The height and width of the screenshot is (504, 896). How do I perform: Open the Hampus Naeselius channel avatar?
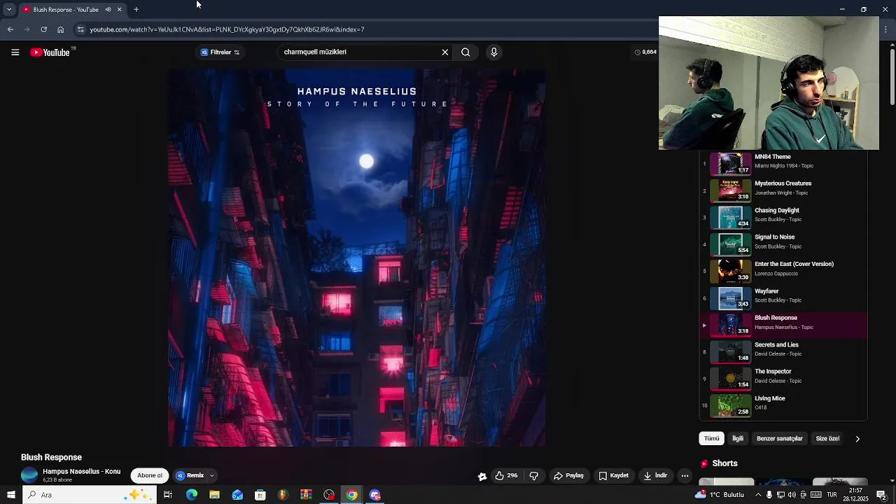tap(29, 475)
